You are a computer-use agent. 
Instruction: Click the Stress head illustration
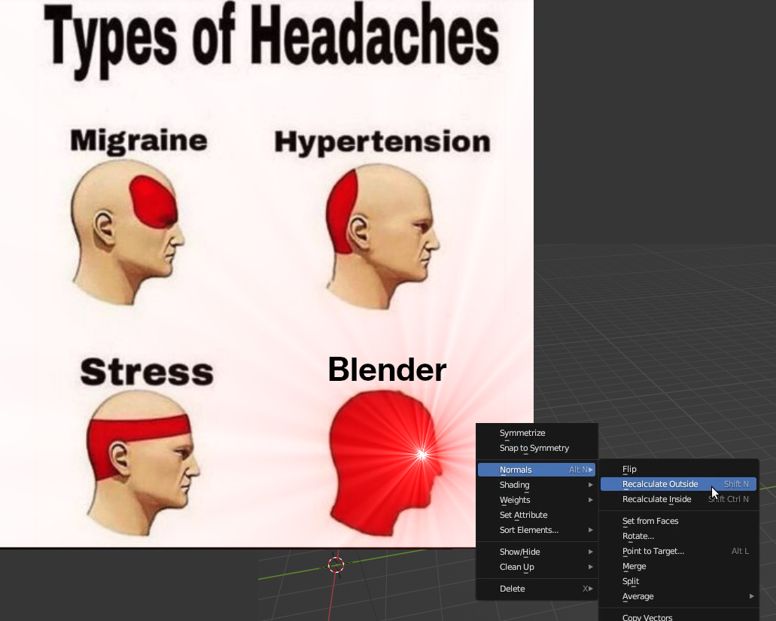pos(144,463)
